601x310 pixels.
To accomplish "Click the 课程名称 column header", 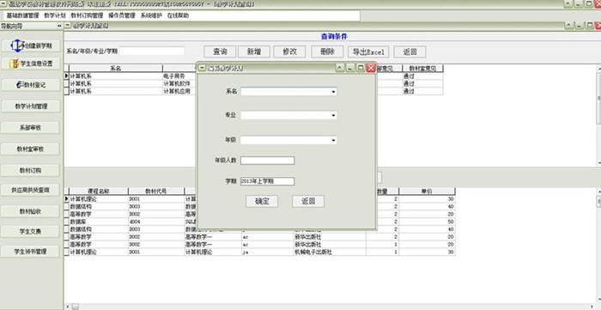I will tap(99, 191).
